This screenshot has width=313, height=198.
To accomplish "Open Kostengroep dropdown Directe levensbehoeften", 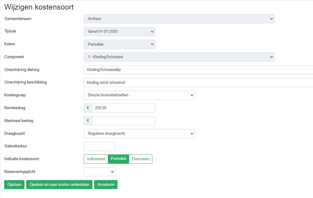I will click(x=139, y=95).
